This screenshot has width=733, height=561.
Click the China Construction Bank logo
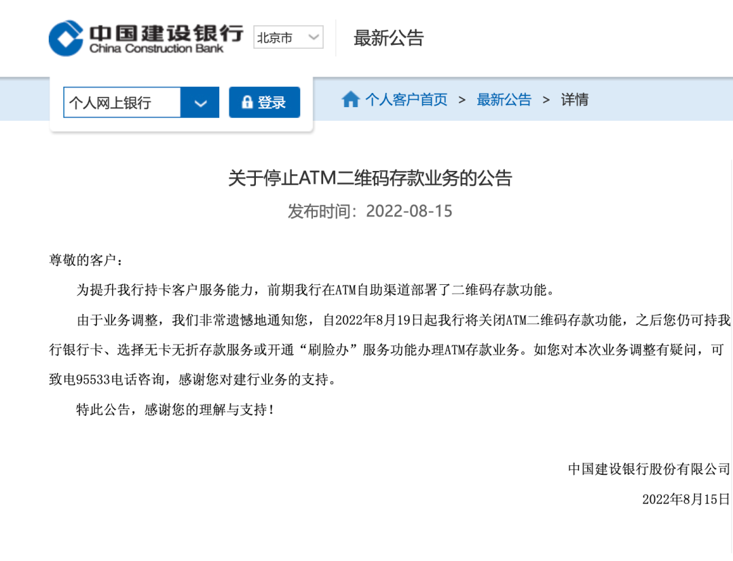(x=146, y=38)
